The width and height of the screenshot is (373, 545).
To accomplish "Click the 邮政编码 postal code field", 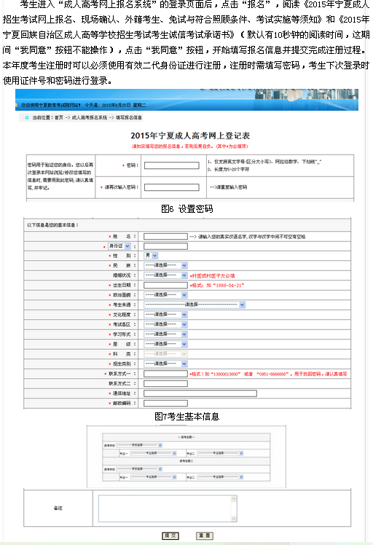I will [x=165, y=403].
